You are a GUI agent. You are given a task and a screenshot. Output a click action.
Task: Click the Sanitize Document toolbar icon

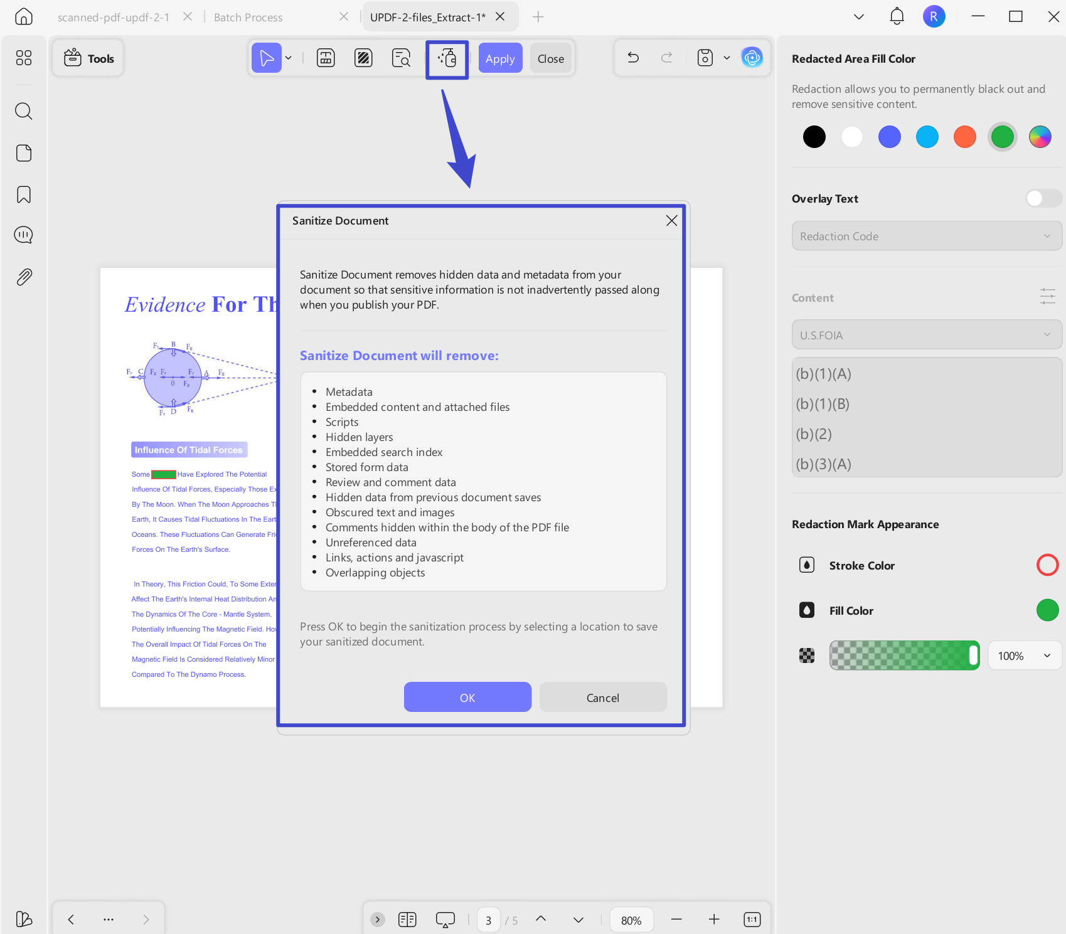point(447,59)
